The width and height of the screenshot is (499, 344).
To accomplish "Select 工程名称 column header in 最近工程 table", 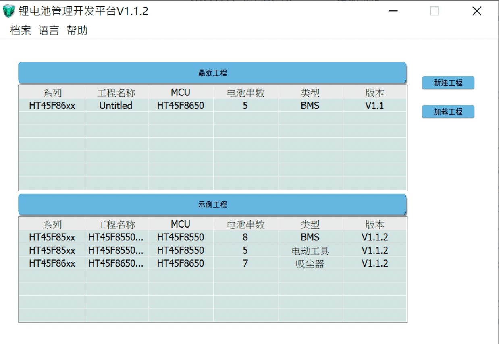I will pos(116,93).
